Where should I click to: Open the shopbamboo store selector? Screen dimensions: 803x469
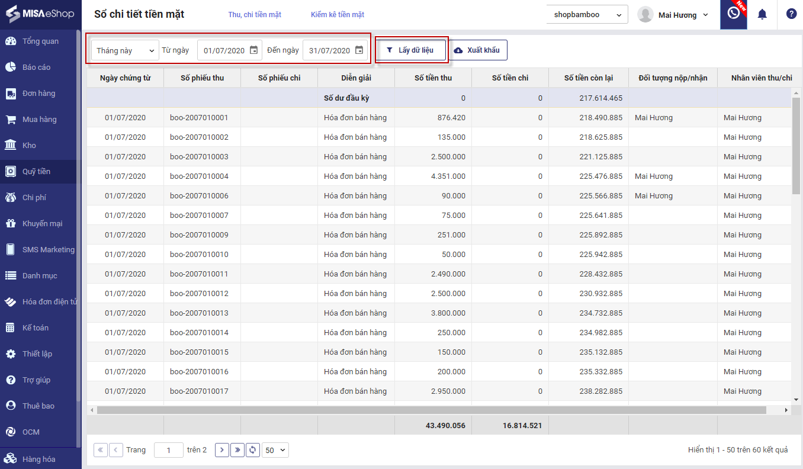(x=587, y=14)
